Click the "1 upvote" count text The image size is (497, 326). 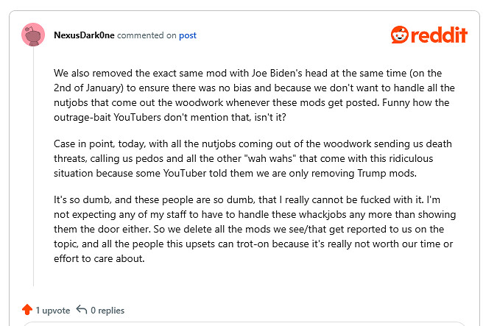(52, 310)
